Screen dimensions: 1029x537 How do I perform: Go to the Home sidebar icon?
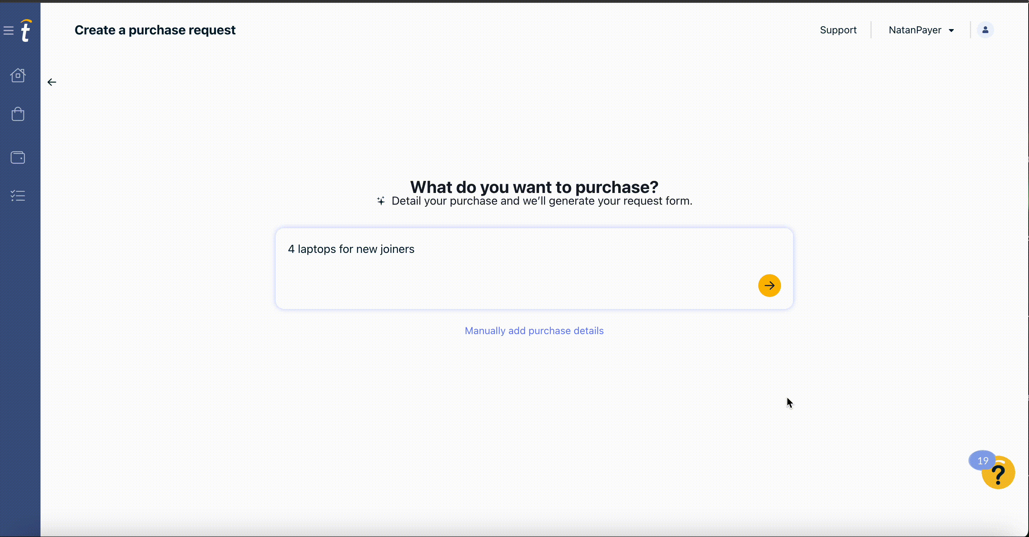pyautogui.click(x=18, y=75)
